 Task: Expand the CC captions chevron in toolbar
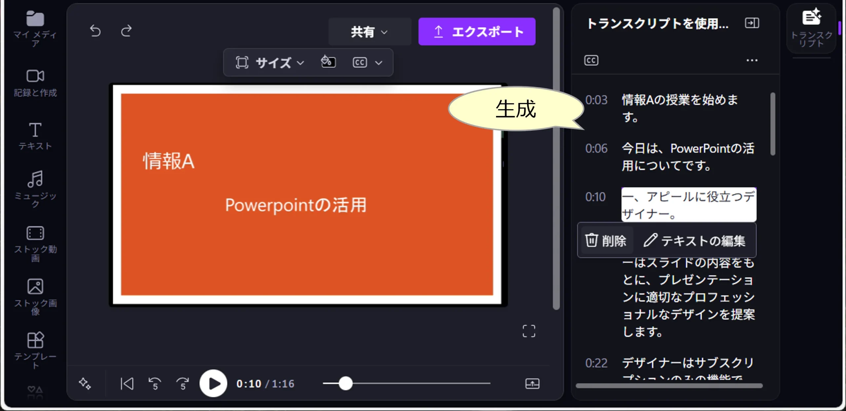[x=379, y=63]
